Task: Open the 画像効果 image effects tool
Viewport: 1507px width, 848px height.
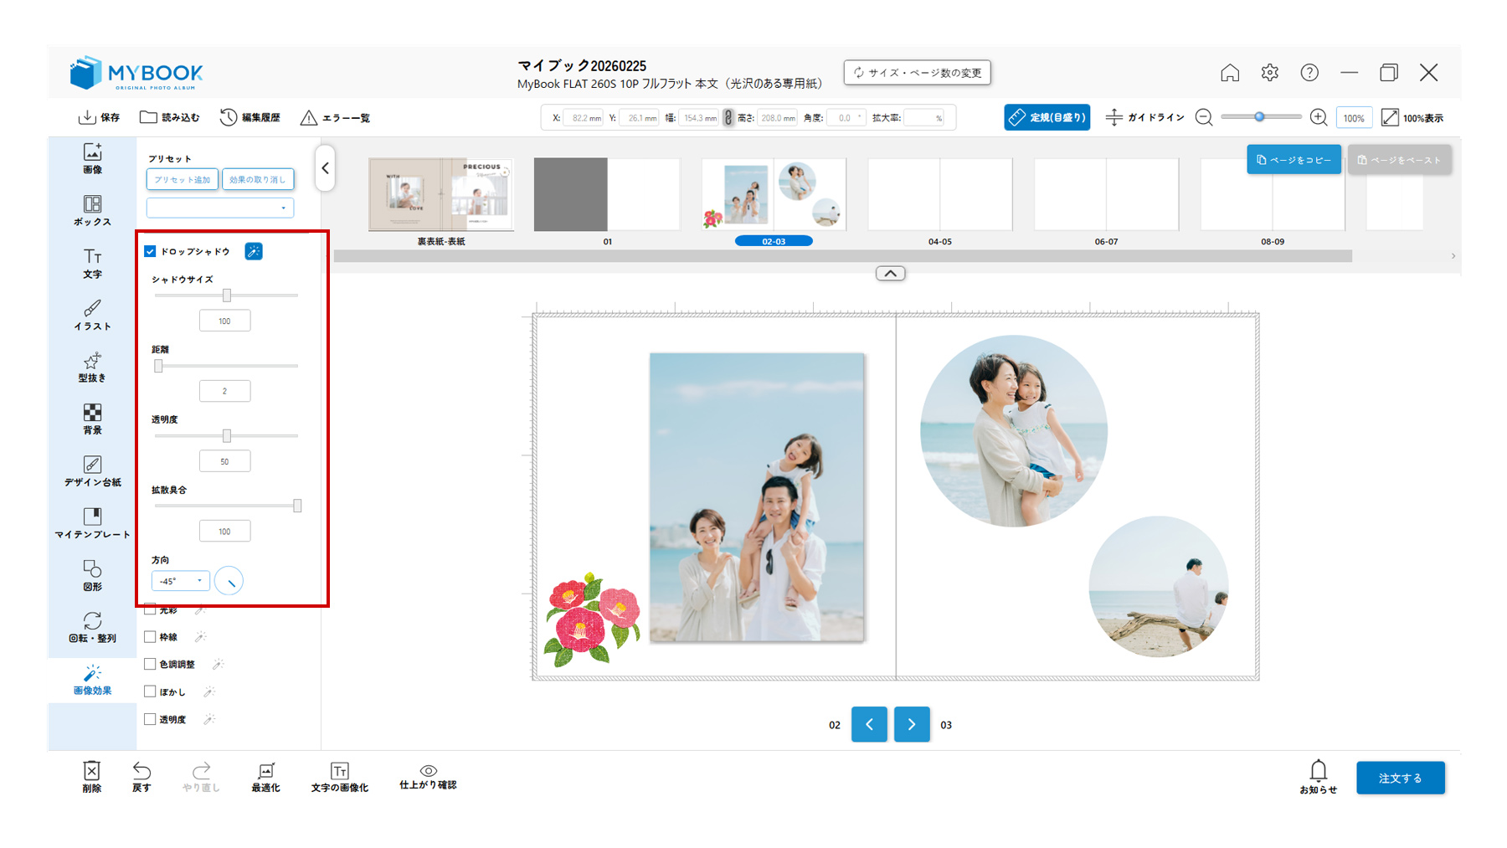Action: click(92, 680)
